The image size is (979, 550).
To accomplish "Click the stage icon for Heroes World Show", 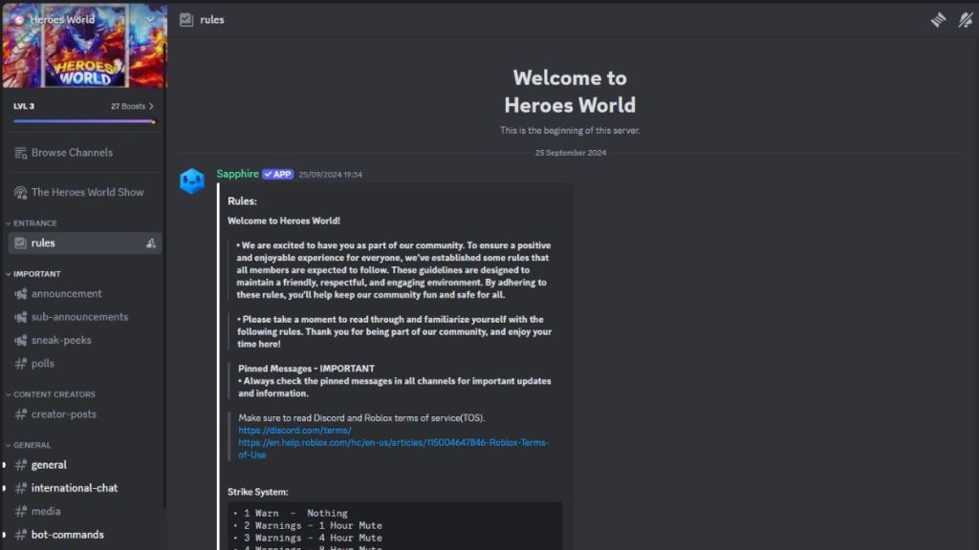I will click(20, 192).
